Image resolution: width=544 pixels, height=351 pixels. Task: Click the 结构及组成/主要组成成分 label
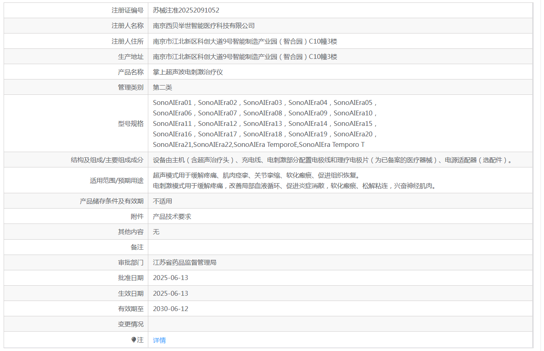[107, 160]
